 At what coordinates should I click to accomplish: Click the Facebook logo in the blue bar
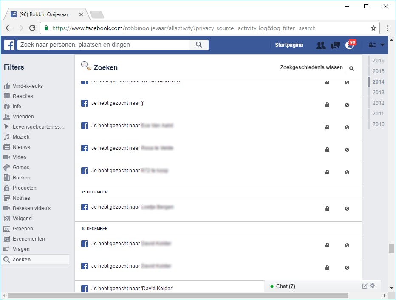[x=9, y=45]
